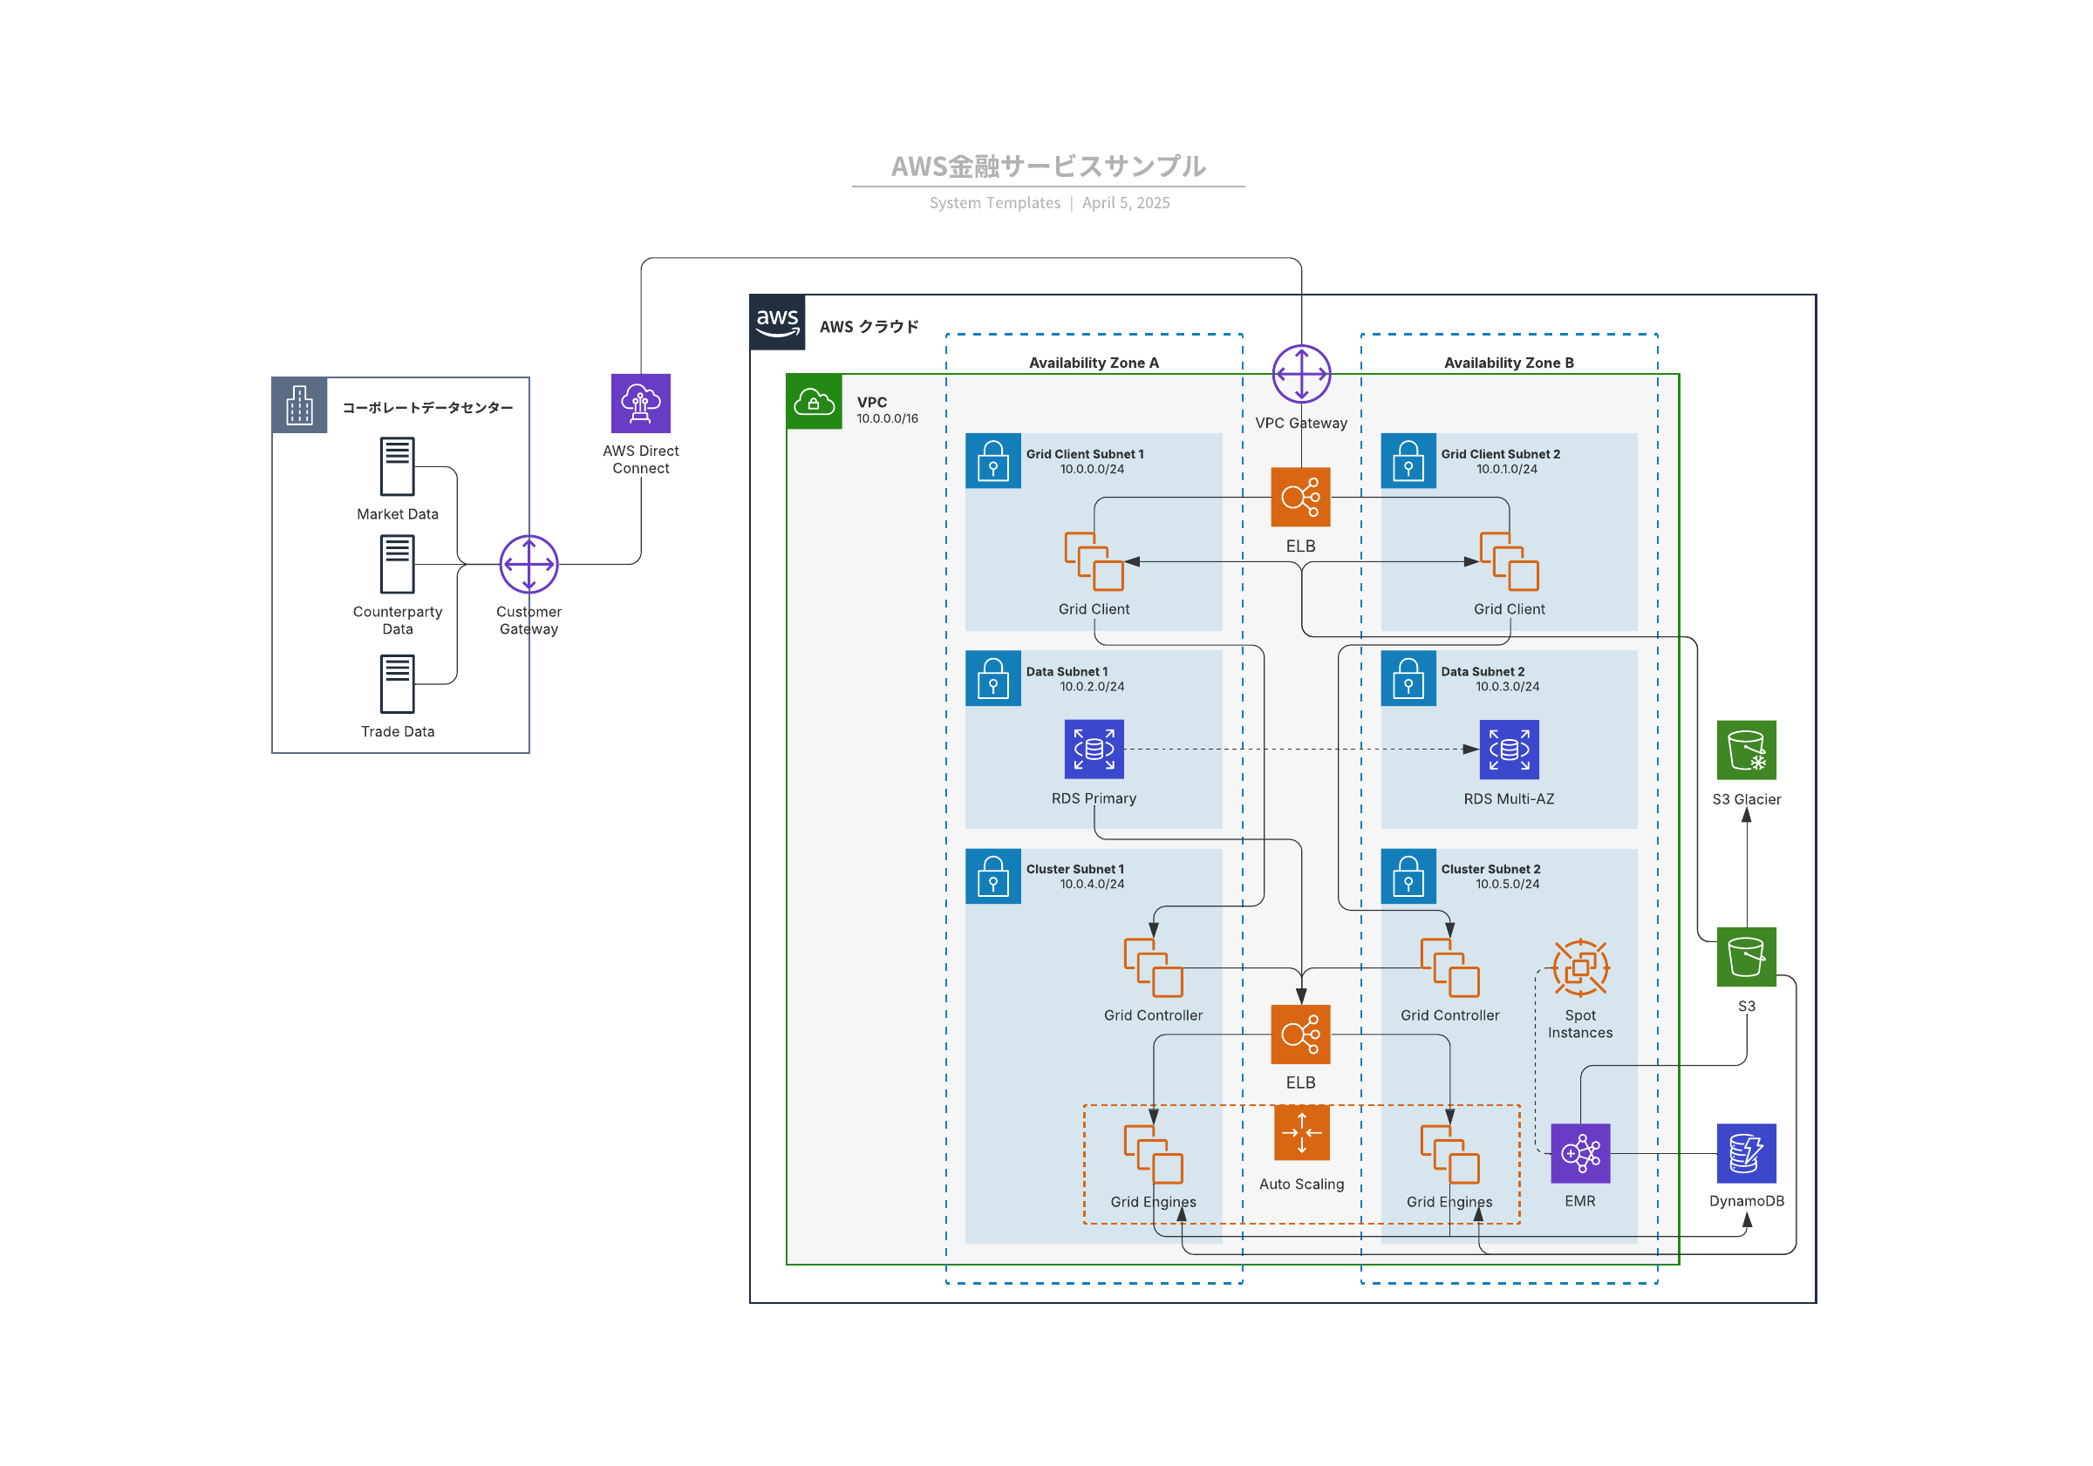Select the green VPC cloud icon
This screenshot has height=1466, width=2093.
(x=814, y=402)
